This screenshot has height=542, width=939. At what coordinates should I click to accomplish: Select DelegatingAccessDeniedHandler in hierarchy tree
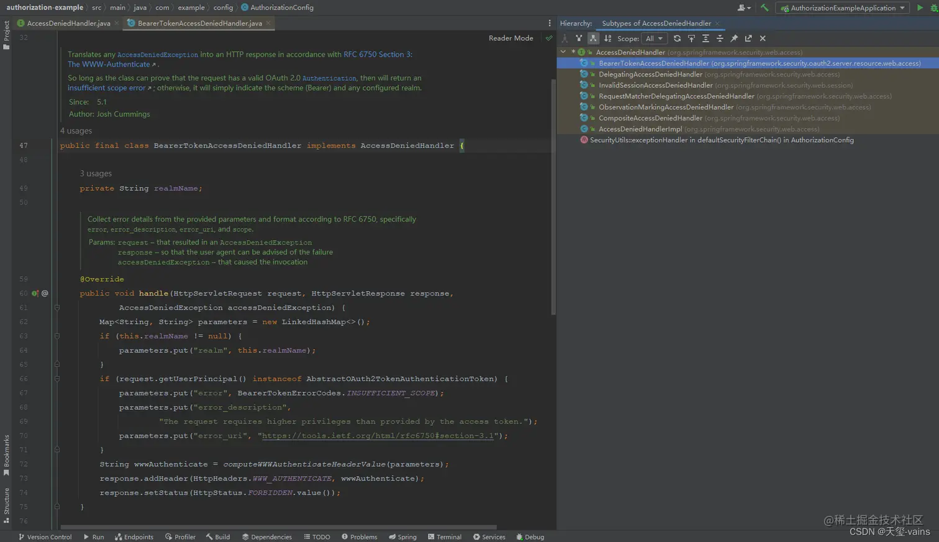(748, 75)
